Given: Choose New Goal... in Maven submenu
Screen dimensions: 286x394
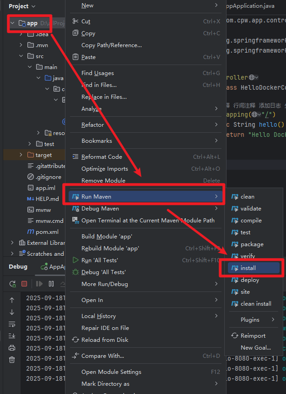Looking at the screenshot, I should pyautogui.click(x=254, y=347).
